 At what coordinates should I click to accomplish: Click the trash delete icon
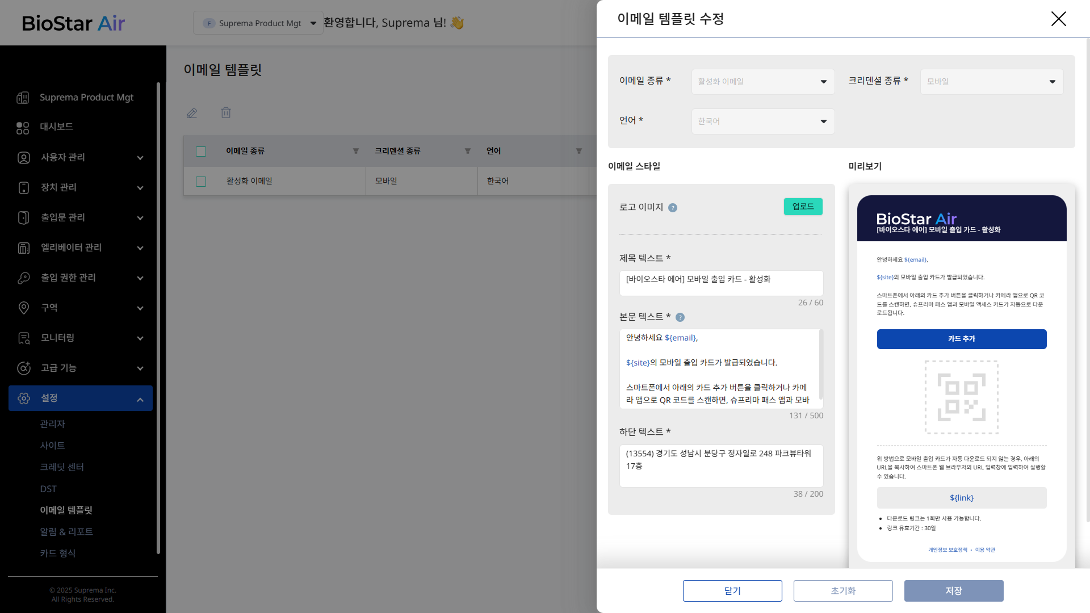pos(226,113)
